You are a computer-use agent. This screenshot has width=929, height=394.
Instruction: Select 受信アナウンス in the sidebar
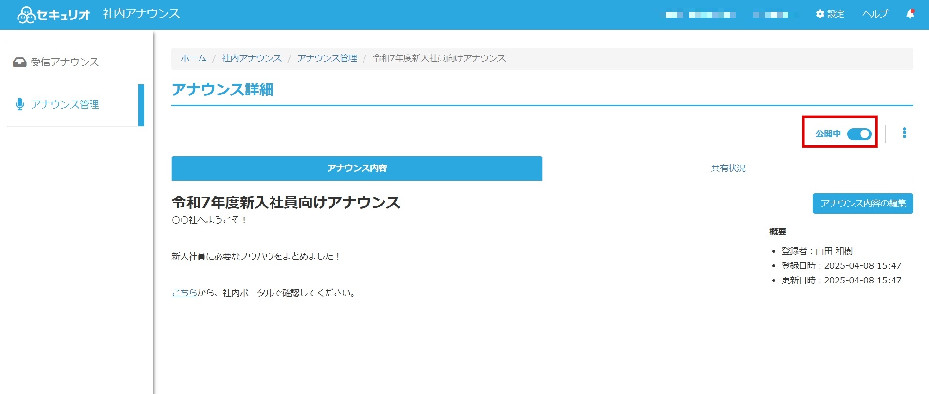(x=75, y=62)
